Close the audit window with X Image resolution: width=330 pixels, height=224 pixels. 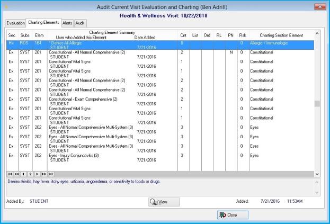coord(320,7)
